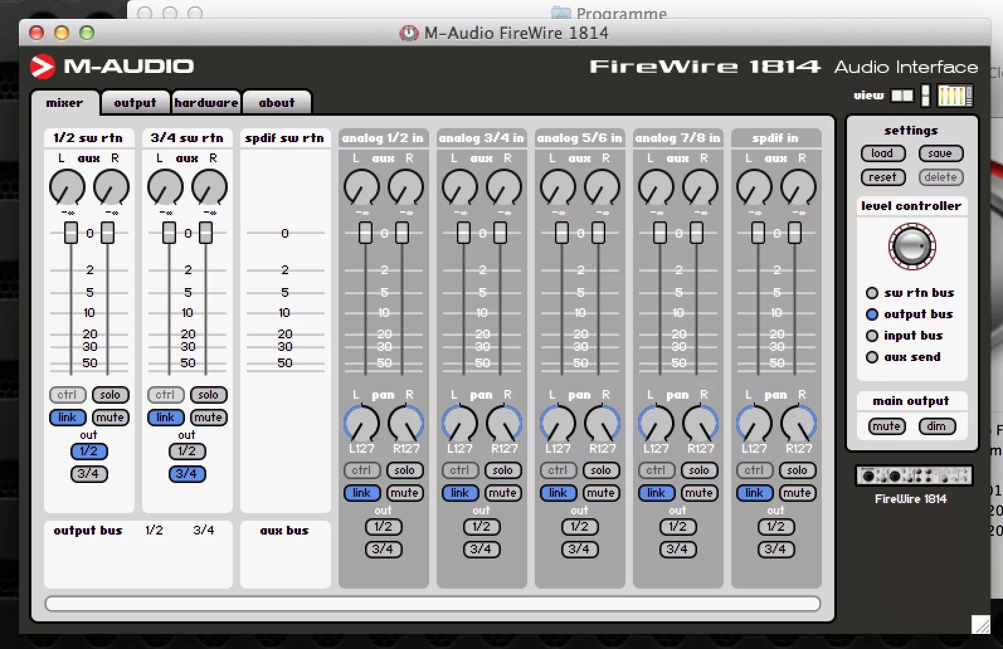Select output bus radio option

pyautogui.click(x=872, y=314)
